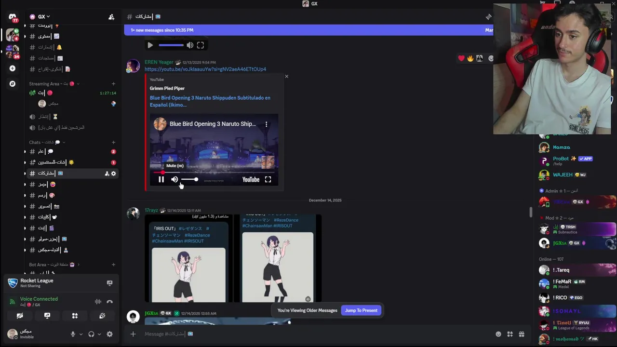The image size is (617, 347).
Task: Add channel to Streaming Area category
Action: pos(113,84)
